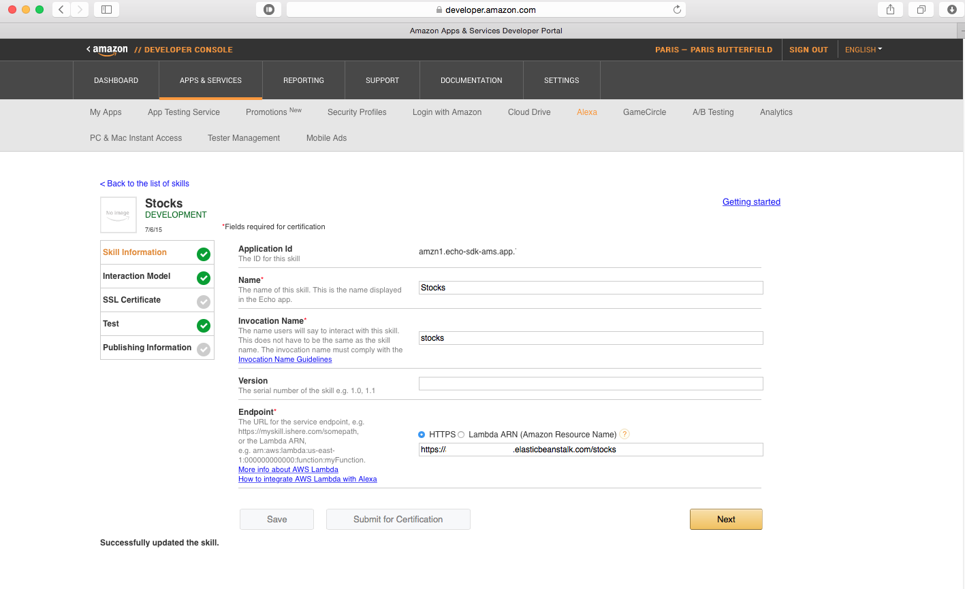
Task: Click the content blocker shield icon
Action: coord(268,10)
